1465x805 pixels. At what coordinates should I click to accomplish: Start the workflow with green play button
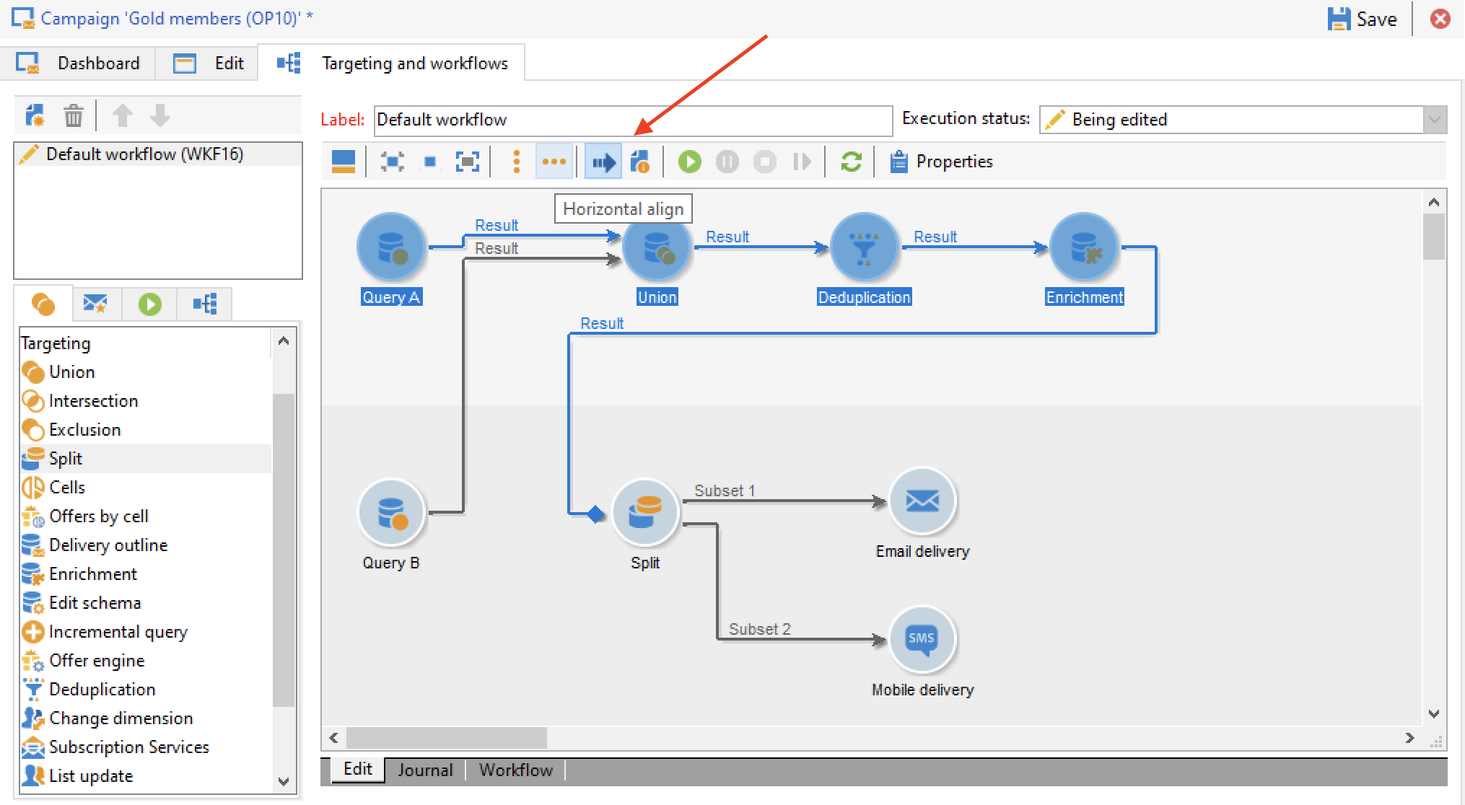(x=689, y=162)
